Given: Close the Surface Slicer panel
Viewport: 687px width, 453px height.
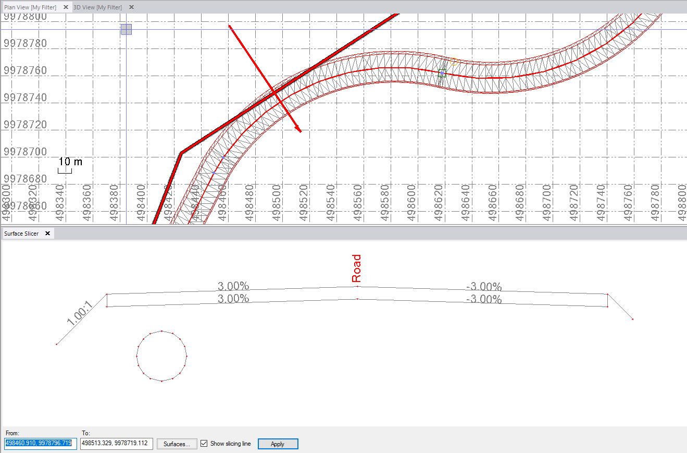Looking at the screenshot, I should (47, 234).
